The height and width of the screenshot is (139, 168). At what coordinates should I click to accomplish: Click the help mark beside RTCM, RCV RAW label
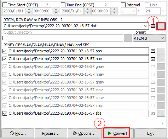point(62,20)
